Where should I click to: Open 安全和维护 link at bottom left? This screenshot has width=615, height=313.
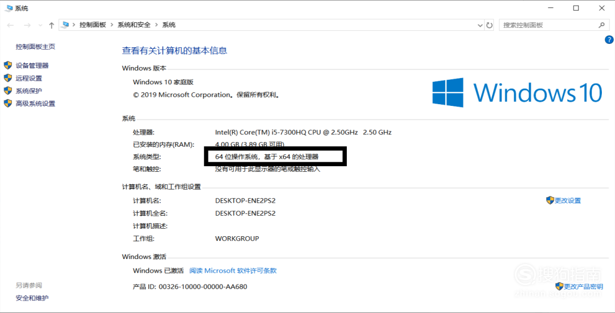(x=32, y=298)
